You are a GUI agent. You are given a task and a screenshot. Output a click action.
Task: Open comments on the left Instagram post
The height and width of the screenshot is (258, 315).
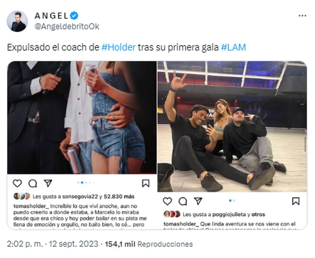click(x=33, y=183)
